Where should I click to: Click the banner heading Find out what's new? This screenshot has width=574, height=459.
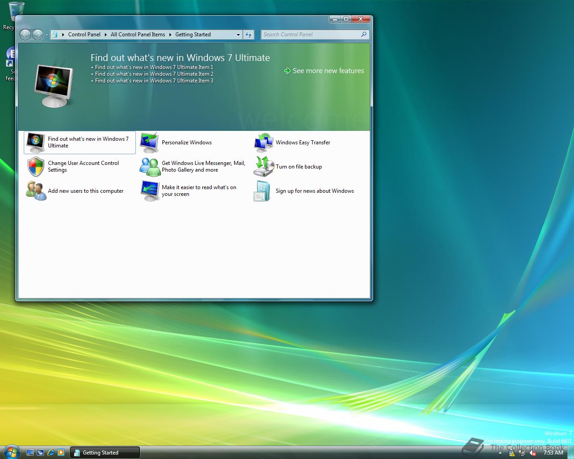[x=180, y=57]
